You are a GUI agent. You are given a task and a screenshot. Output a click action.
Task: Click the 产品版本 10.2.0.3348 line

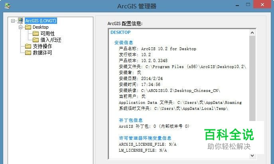point(143,61)
